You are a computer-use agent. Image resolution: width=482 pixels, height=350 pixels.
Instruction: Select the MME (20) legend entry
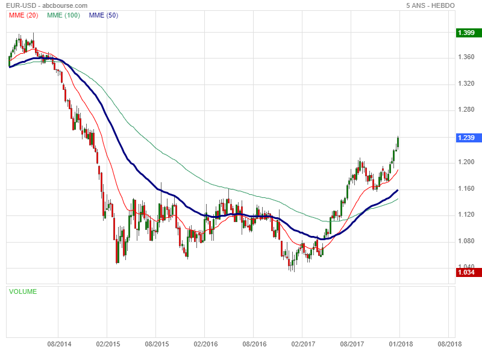[23, 15]
